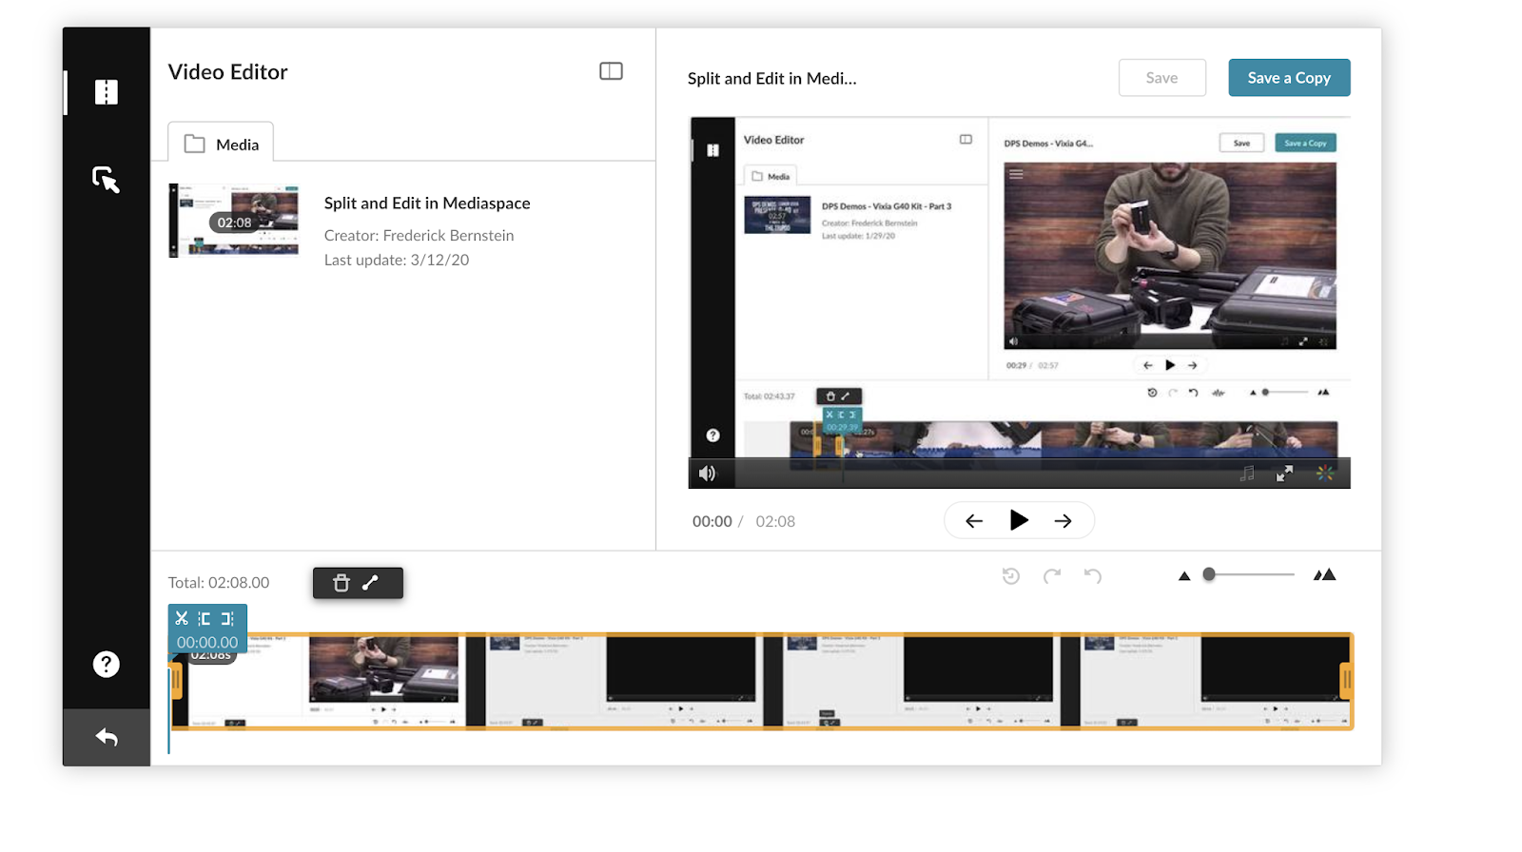Viewport: 1522px width, 852px height.
Task: Mute the player volume speaker icon
Action: pyautogui.click(x=707, y=474)
